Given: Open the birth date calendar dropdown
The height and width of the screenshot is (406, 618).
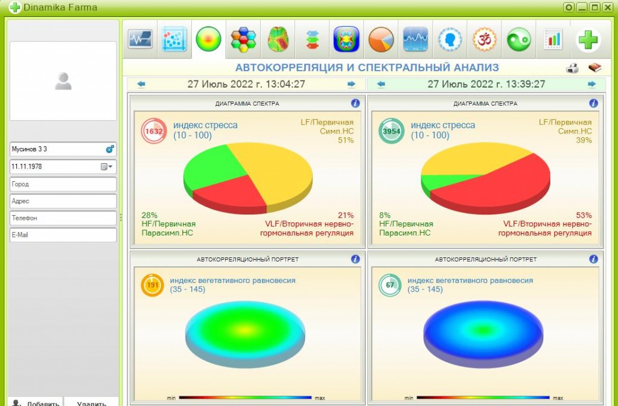Looking at the screenshot, I should (106, 167).
